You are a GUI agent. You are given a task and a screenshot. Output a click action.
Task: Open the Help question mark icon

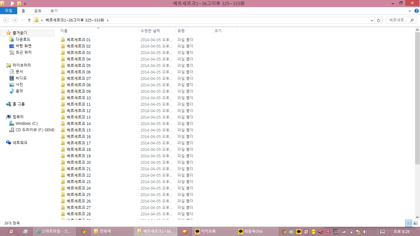tap(417, 11)
